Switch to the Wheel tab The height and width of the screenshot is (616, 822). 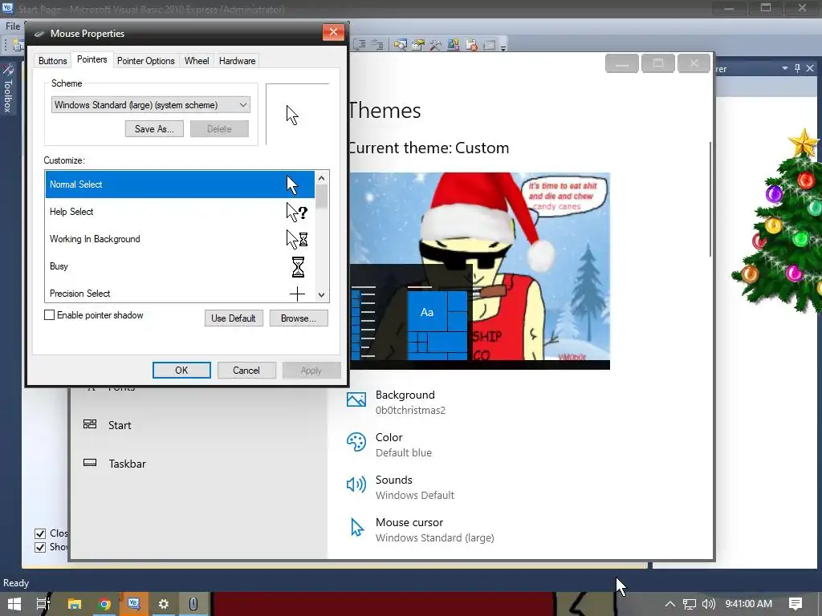(197, 61)
